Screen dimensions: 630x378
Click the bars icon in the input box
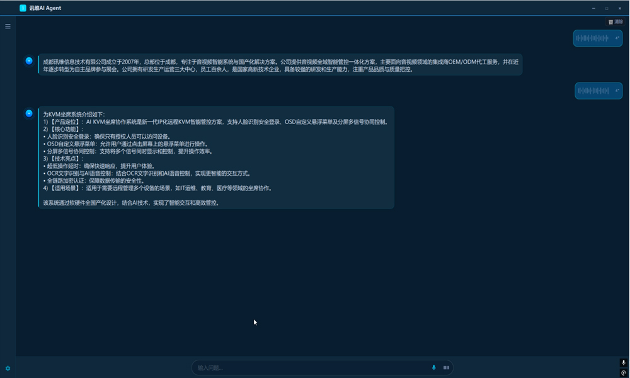(x=446, y=367)
